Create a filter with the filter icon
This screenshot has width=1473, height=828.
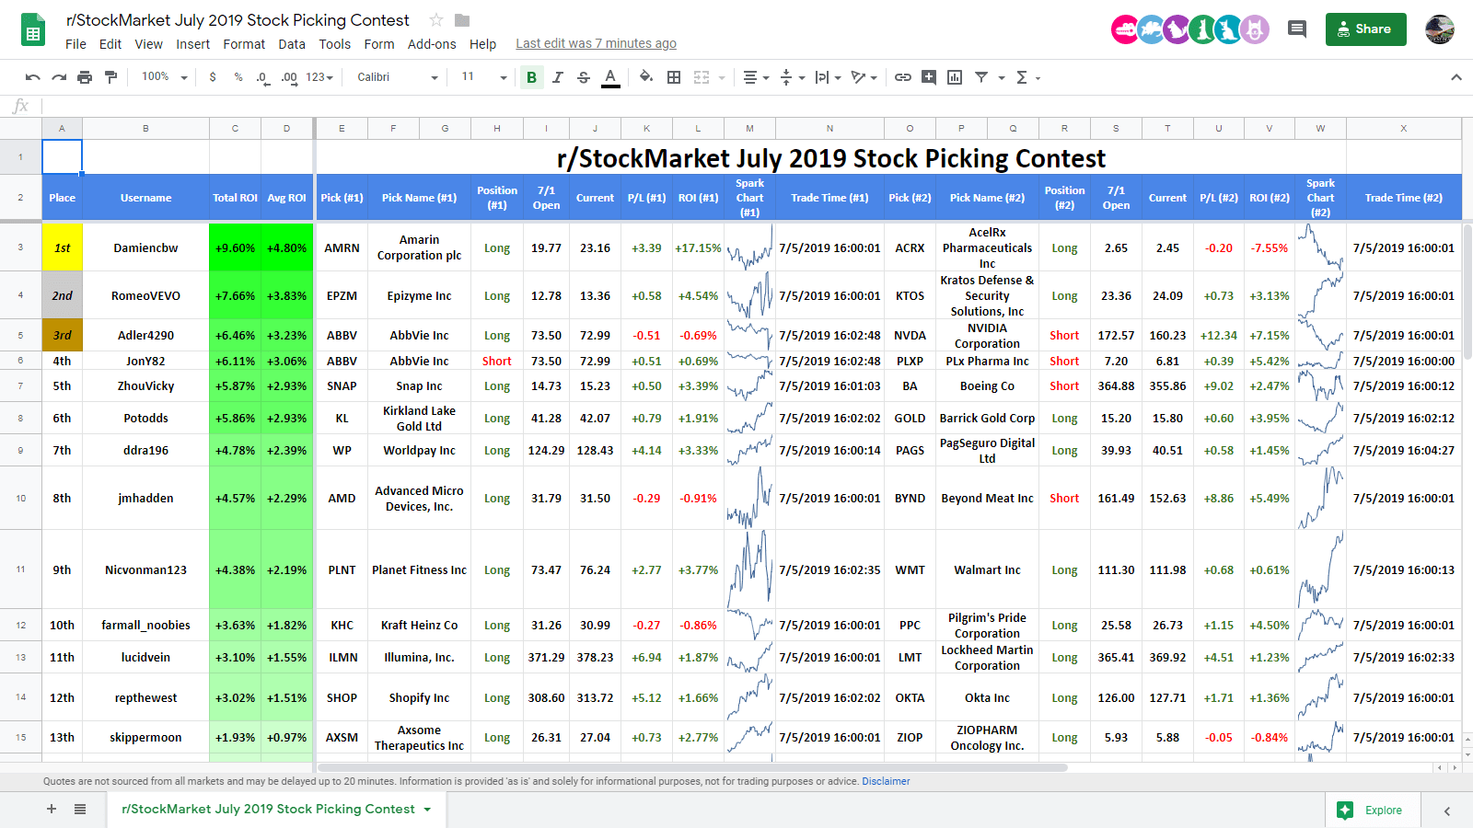[983, 77]
